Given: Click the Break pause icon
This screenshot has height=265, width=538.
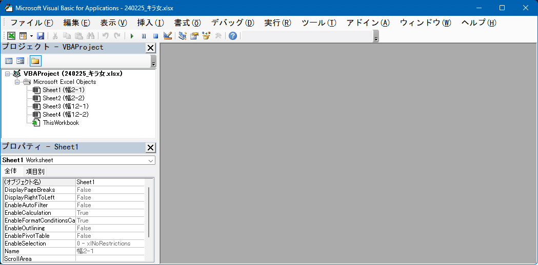Looking at the screenshot, I should pyautogui.click(x=144, y=36).
